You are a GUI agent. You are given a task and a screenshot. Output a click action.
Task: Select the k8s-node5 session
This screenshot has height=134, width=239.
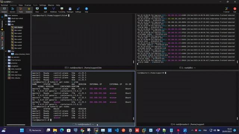coord(16,42)
